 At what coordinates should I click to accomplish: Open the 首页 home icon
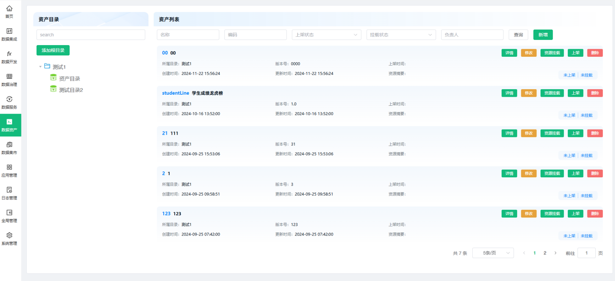[9, 9]
